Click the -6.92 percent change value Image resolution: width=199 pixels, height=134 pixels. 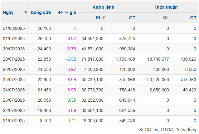coord(71,59)
